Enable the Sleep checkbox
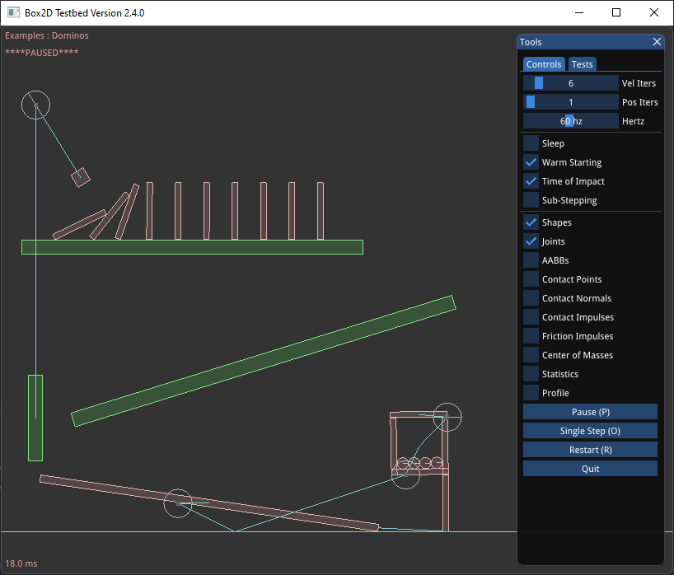This screenshot has width=674, height=575. (531, 143)
